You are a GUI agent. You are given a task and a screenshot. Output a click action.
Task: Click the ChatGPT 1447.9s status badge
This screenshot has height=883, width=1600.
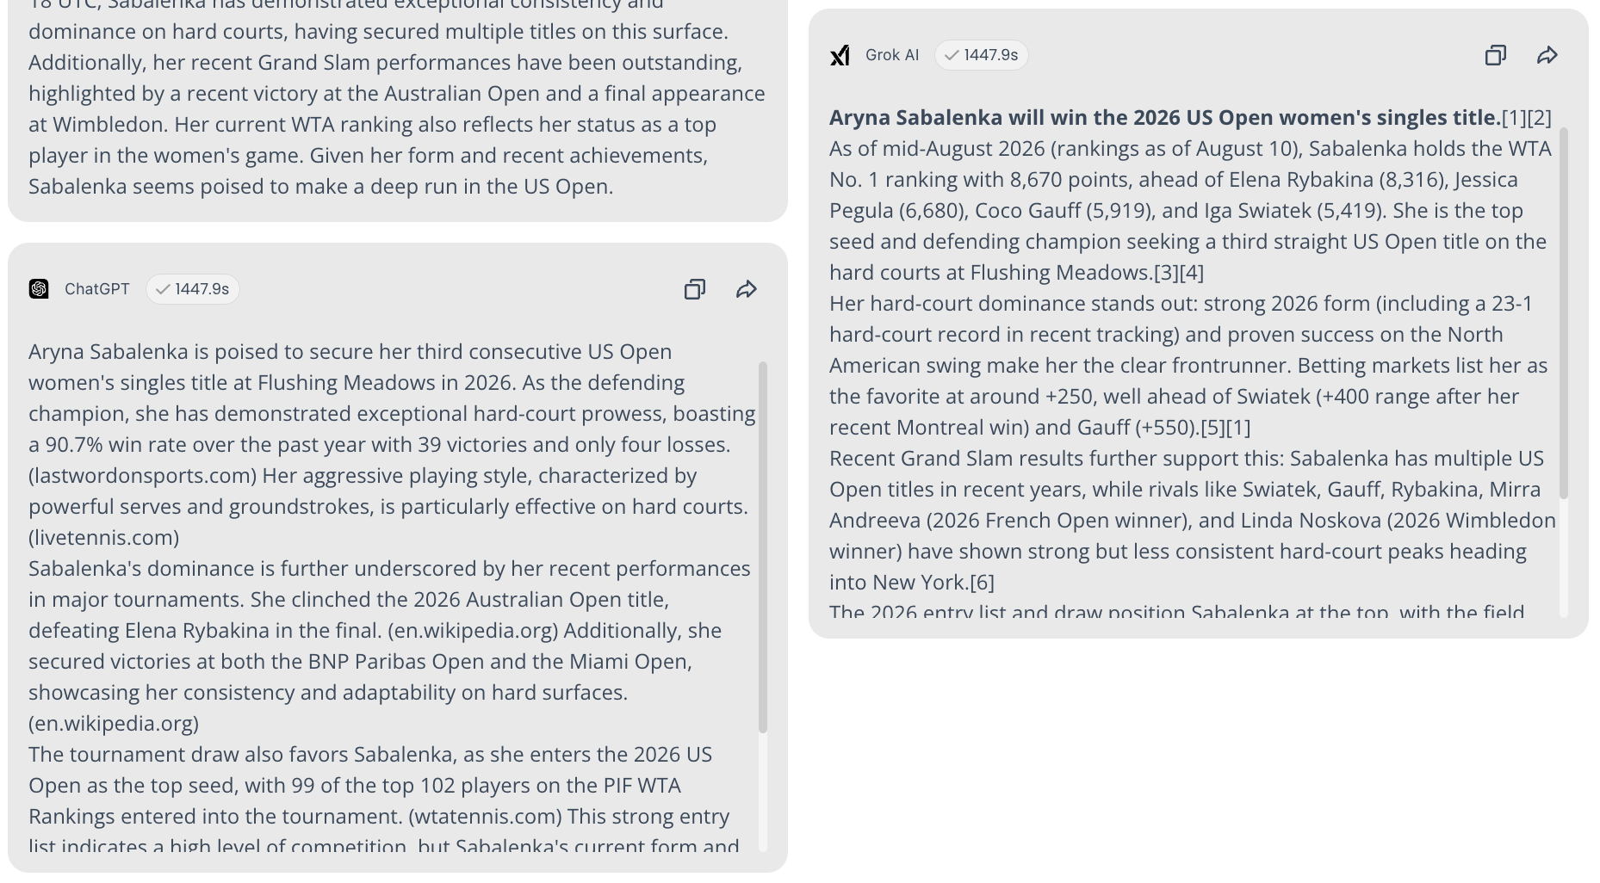tap(193, 289)
